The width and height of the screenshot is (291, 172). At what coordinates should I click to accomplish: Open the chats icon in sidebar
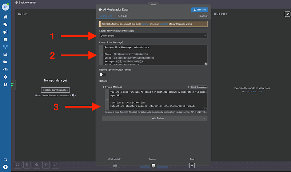(5, 25)
